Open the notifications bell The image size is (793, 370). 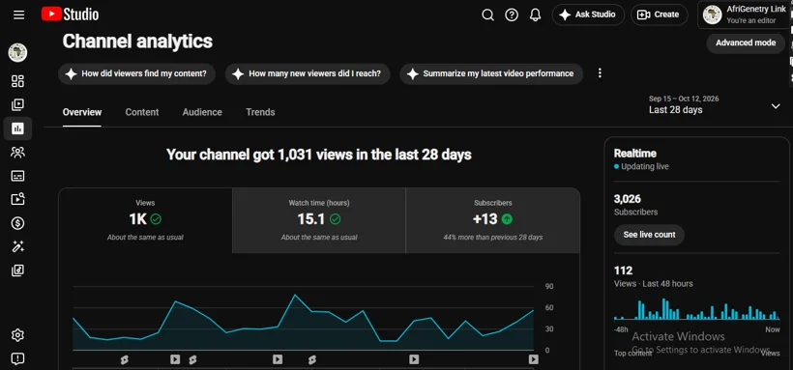535,14
